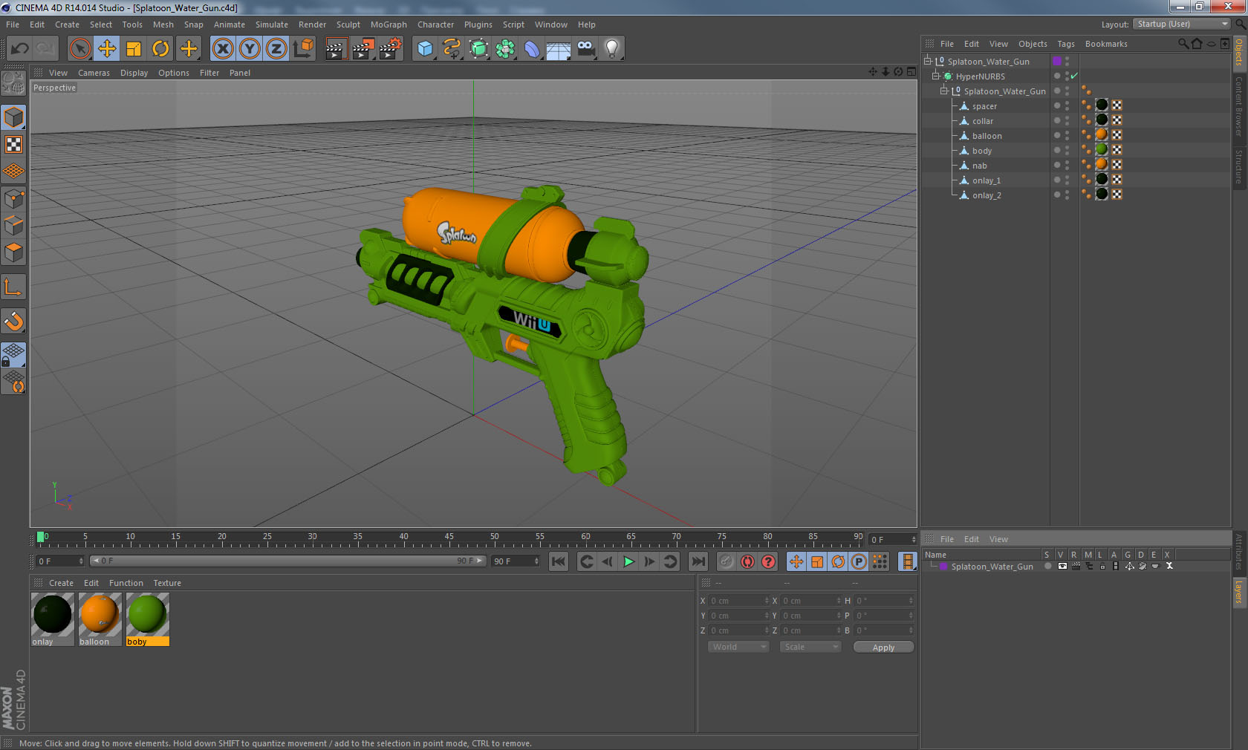
Task: Go to start of animation
Action: 559,561
